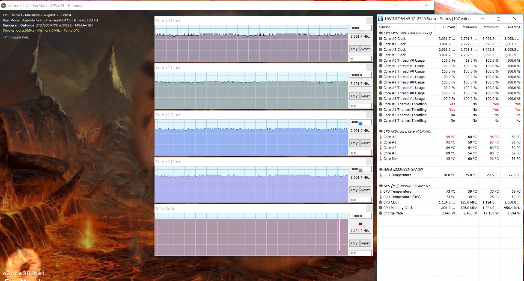The image size is (524, 281).
Task: Click the Average column header in HWiNFO
Action: tap(511, 27)
